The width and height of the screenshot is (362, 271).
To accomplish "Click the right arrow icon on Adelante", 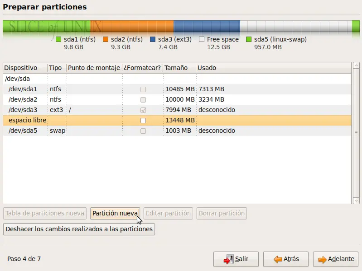I will [x=322, y=260].
